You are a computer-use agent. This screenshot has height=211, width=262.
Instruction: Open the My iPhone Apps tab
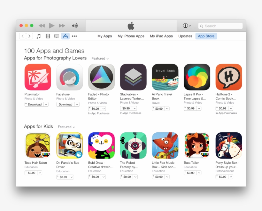coord(131,36)
